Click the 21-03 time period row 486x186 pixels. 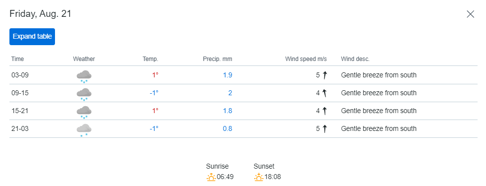pyautogui.click(x=243, y=129)
